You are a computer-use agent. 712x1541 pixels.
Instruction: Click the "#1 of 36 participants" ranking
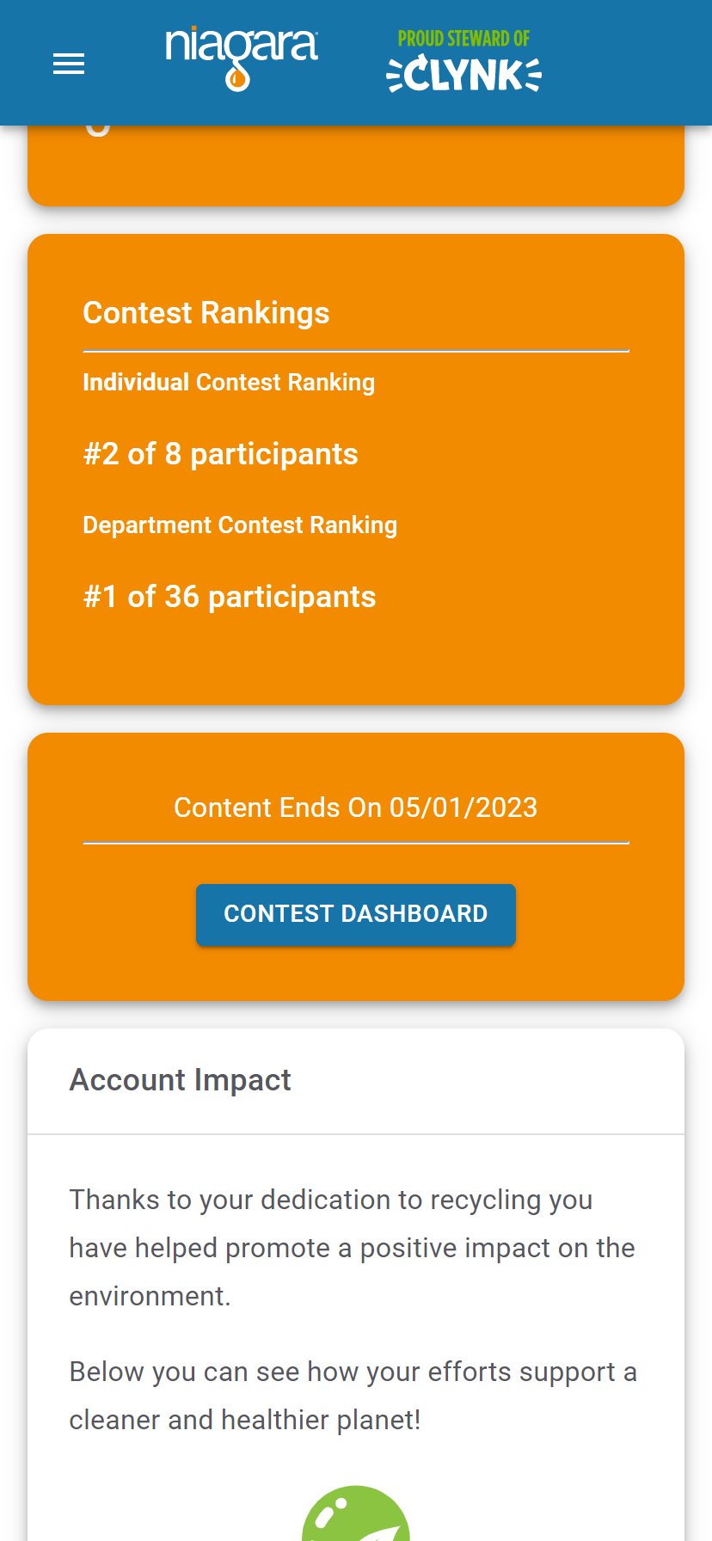(230, 597)
